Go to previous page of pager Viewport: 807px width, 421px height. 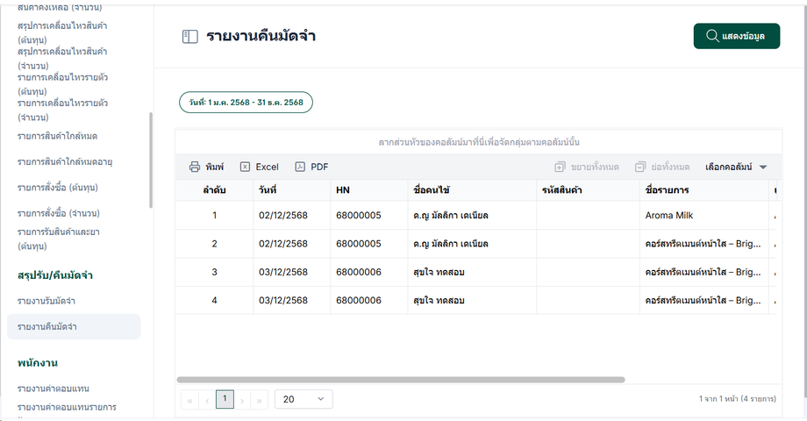[207, 400]
